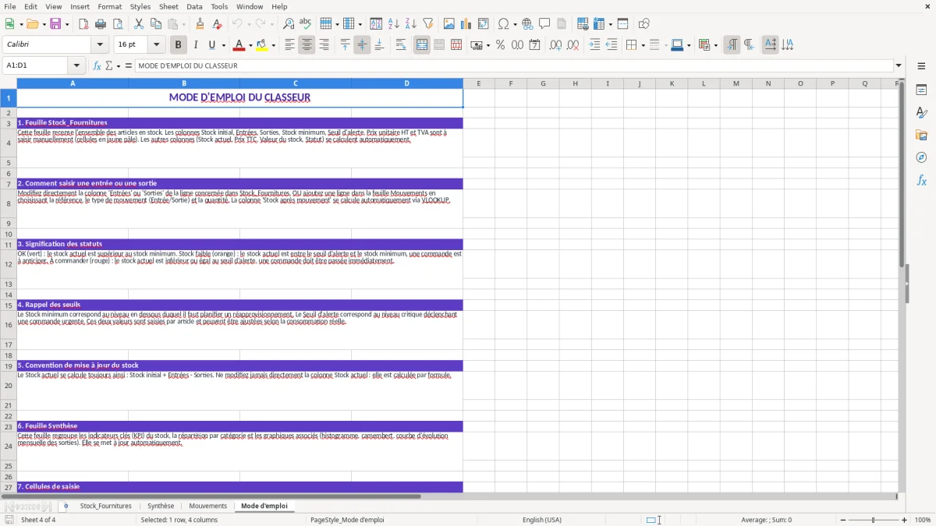Click Add Decimal Place icon
Viewport: 936px width, 526px height.
[x=555, y=45]
